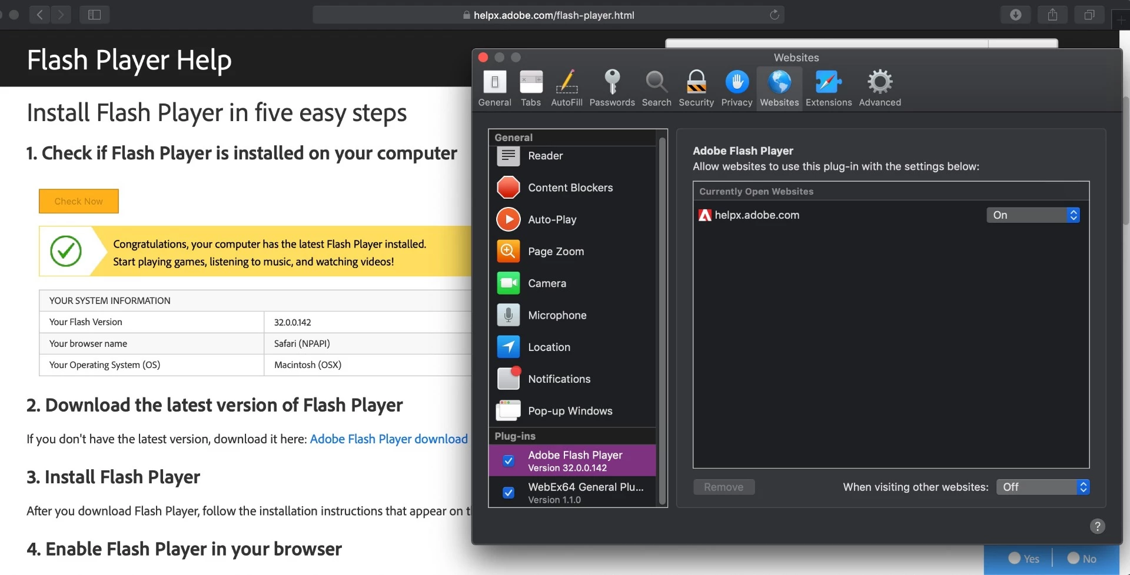The image size is (1130, 575).
Task: Go back with Safari back arrow
Action: (x=39, y=15)
